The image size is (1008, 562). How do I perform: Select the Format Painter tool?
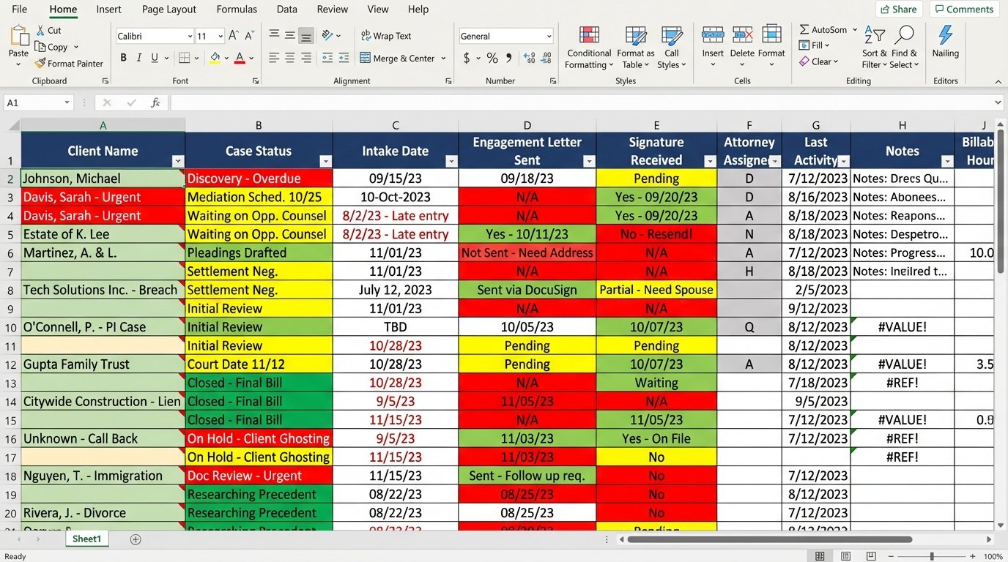[70, 64]
